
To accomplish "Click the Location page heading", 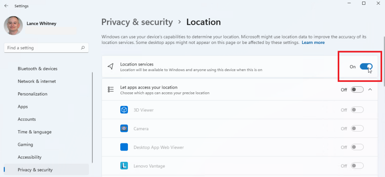I will tap(204, 22).
